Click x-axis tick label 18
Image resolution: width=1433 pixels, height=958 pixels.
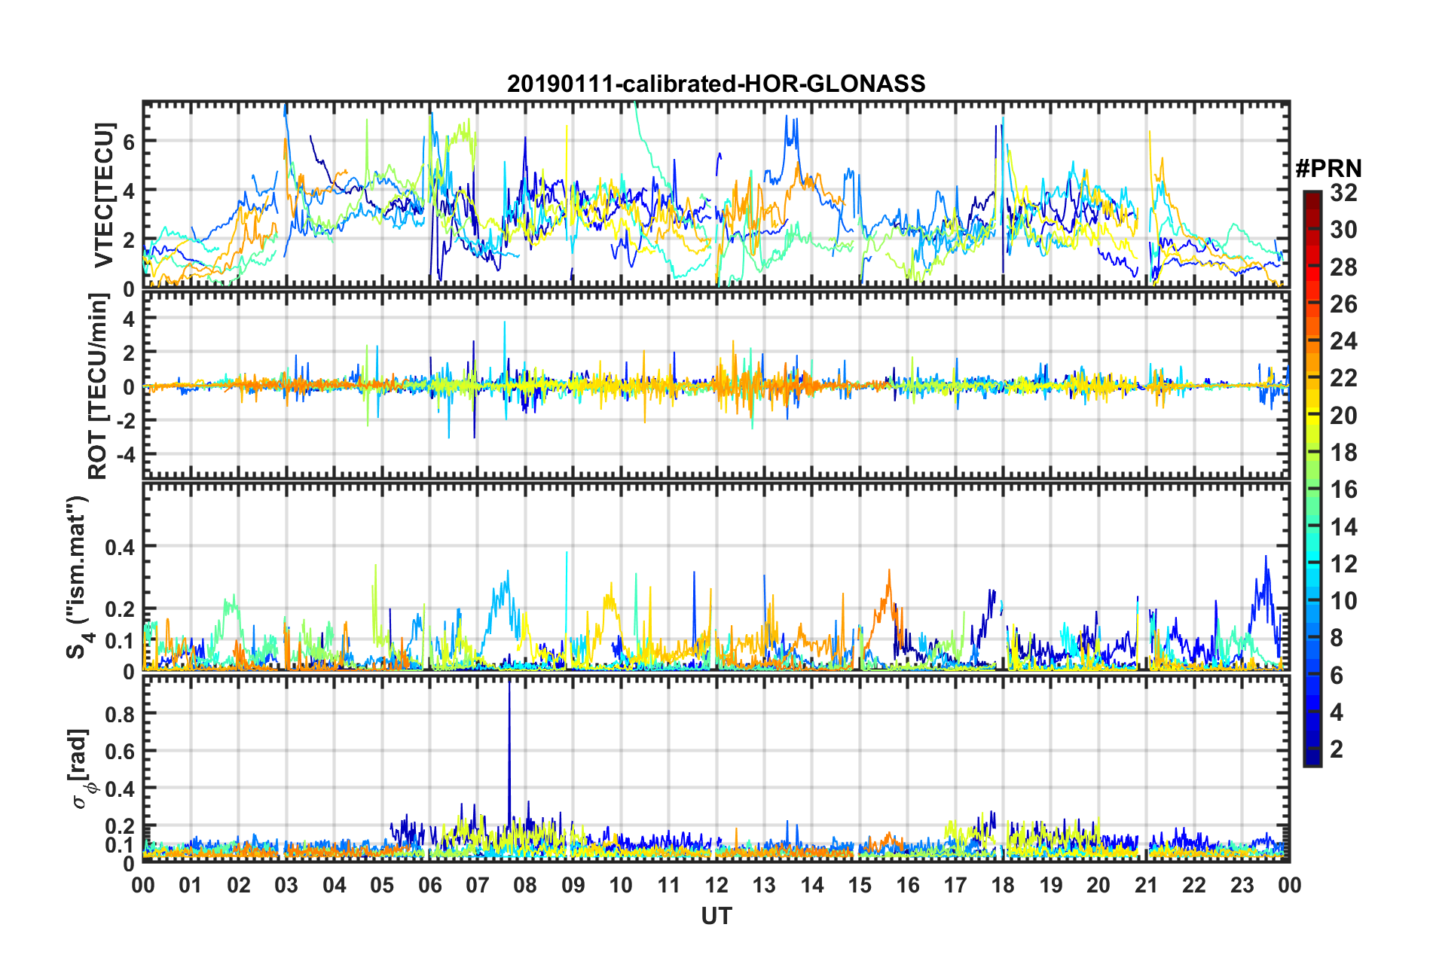pyautogui.click(x=1003, y=885)
